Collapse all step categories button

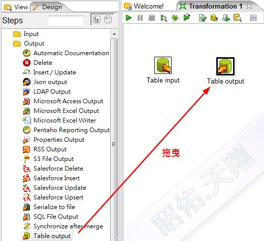click(x=108, y=19)
